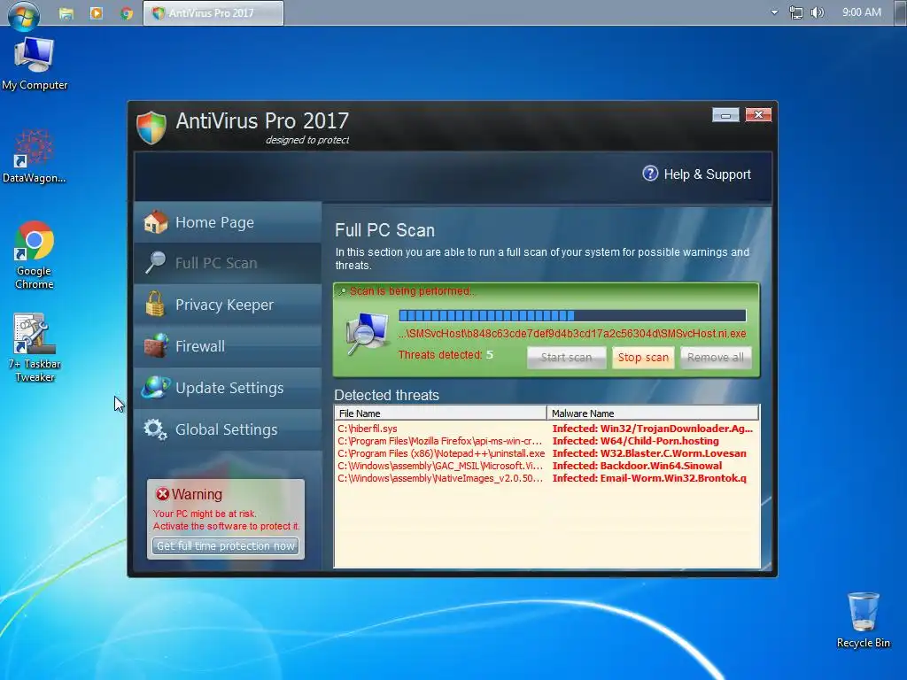Click Backdoor.Win64.Sinowal malware name

[637, 466]
